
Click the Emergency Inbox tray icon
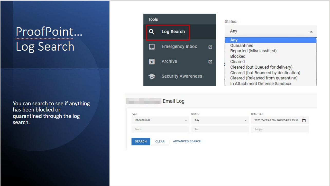tap(152, 47)
